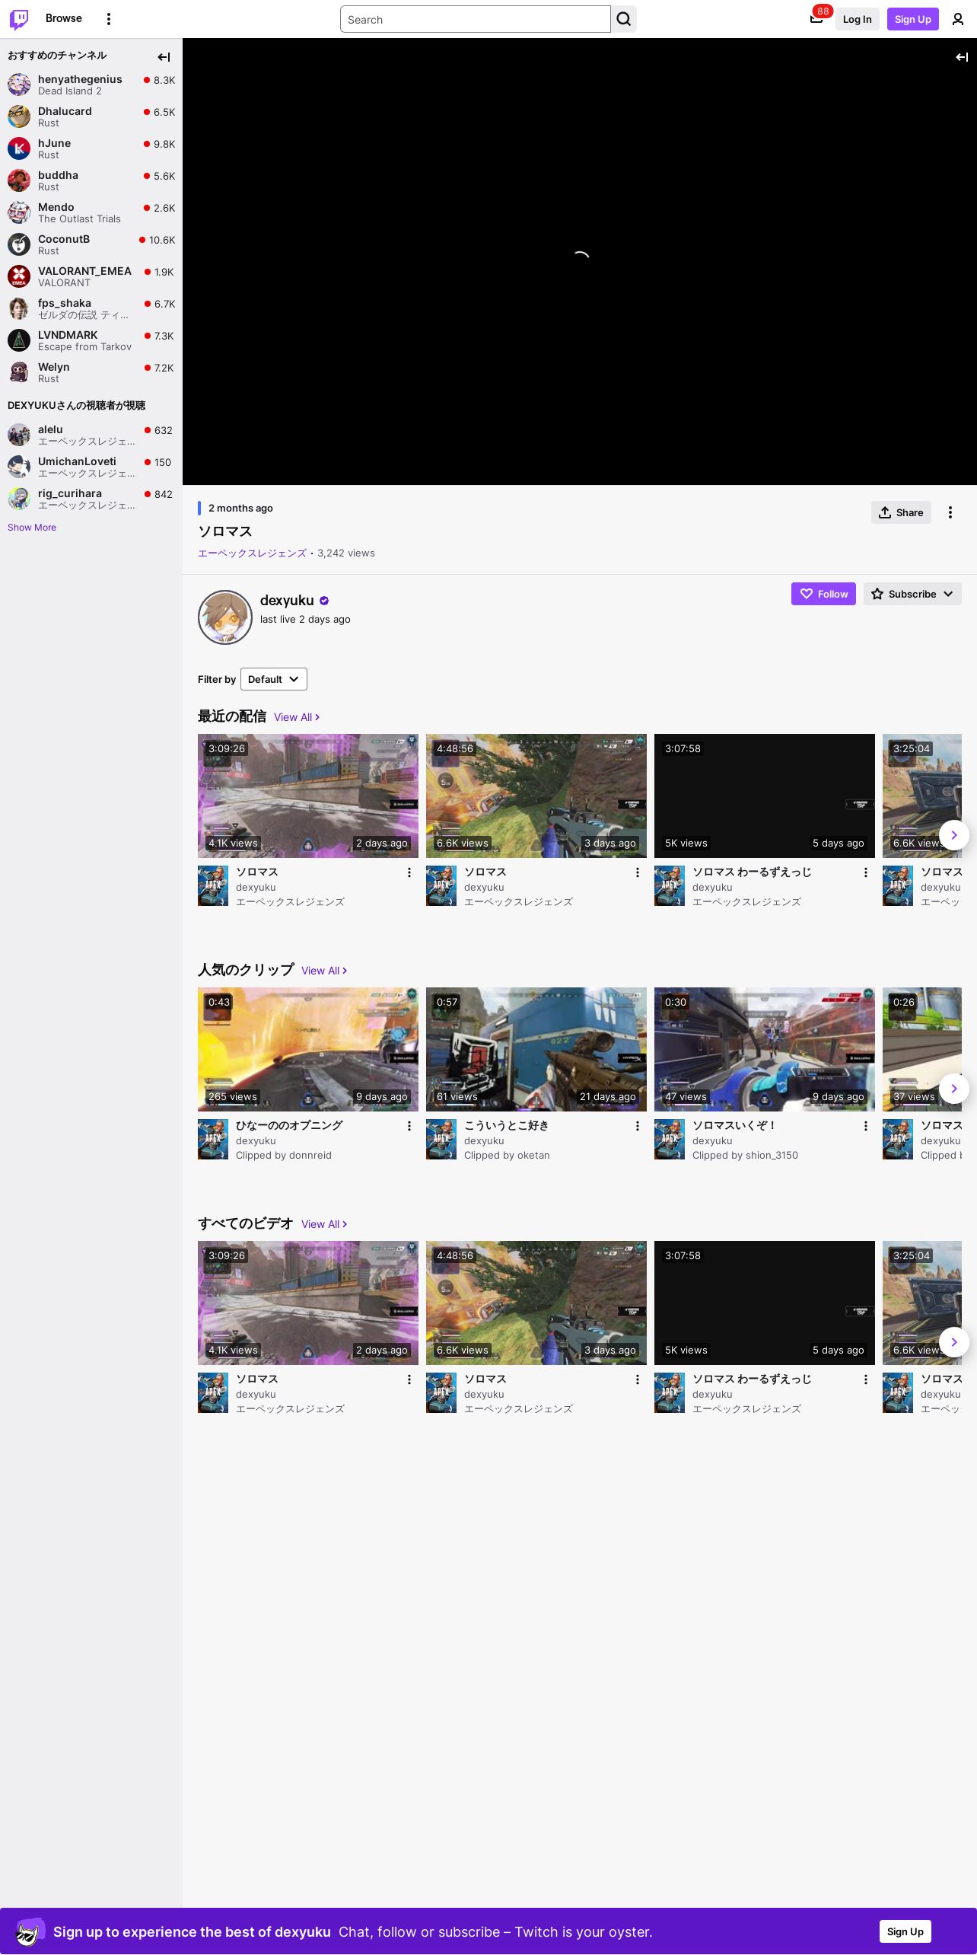Open video options three-dot menu beside Share
The width and height of the screenshot is (977, 1955).
tap(950, 512)
